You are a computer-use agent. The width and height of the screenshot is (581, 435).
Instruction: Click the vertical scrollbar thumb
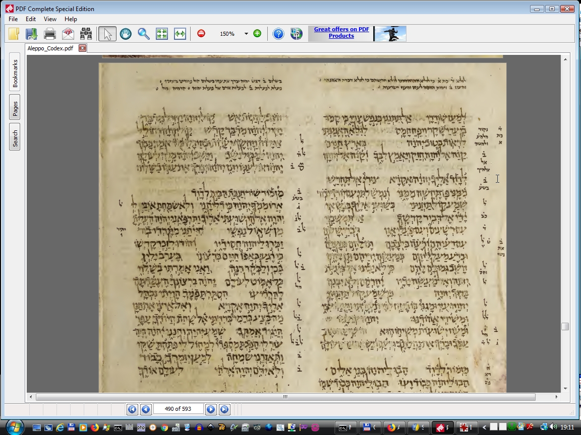565,327
